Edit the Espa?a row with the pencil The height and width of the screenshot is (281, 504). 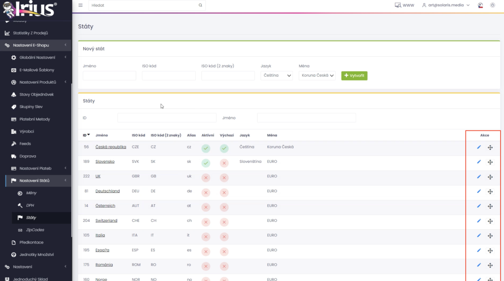pyautogui.click(x=479, y=250)
